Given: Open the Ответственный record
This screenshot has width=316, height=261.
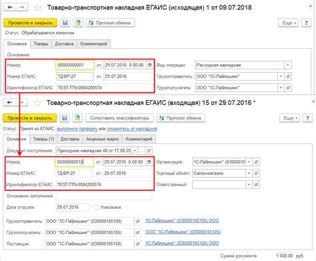Looking at the screenshot, I should tap(256, 184).
